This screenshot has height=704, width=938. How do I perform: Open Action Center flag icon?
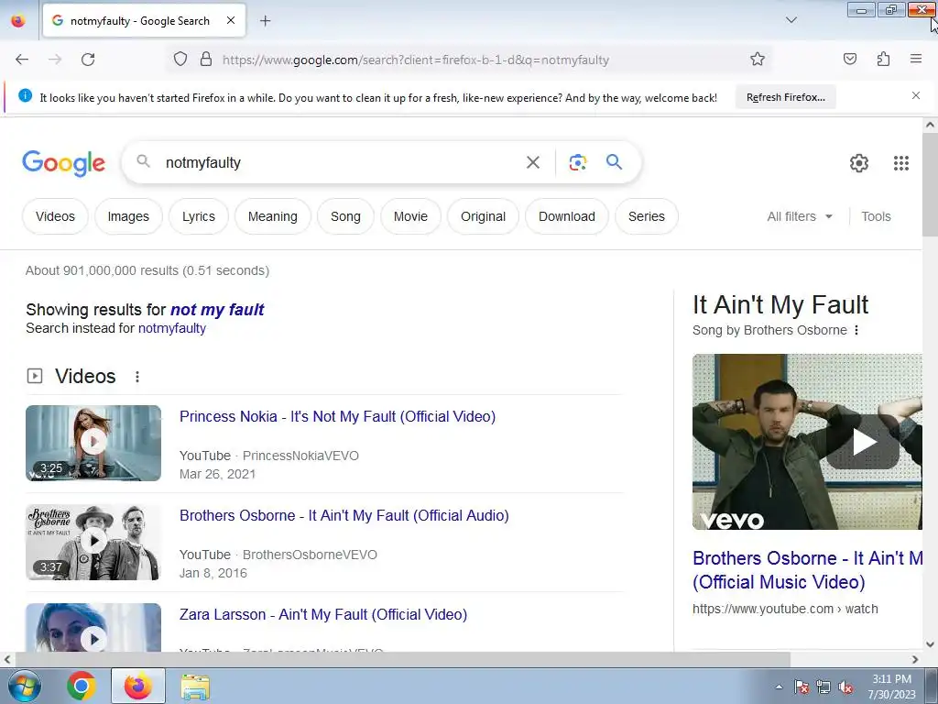pyautogui.click(x=802, y=687)
